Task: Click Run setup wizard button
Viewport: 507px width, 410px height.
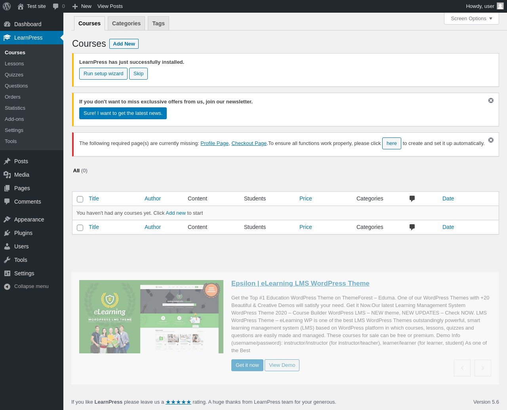Action: [103, 74]
